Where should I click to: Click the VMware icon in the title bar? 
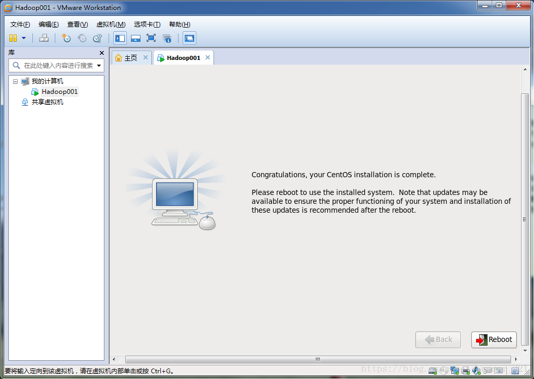click(8, 7)
